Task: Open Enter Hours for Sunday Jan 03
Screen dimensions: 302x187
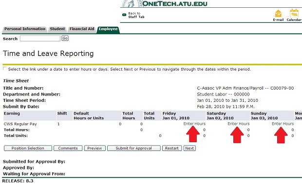Action: 283,124
